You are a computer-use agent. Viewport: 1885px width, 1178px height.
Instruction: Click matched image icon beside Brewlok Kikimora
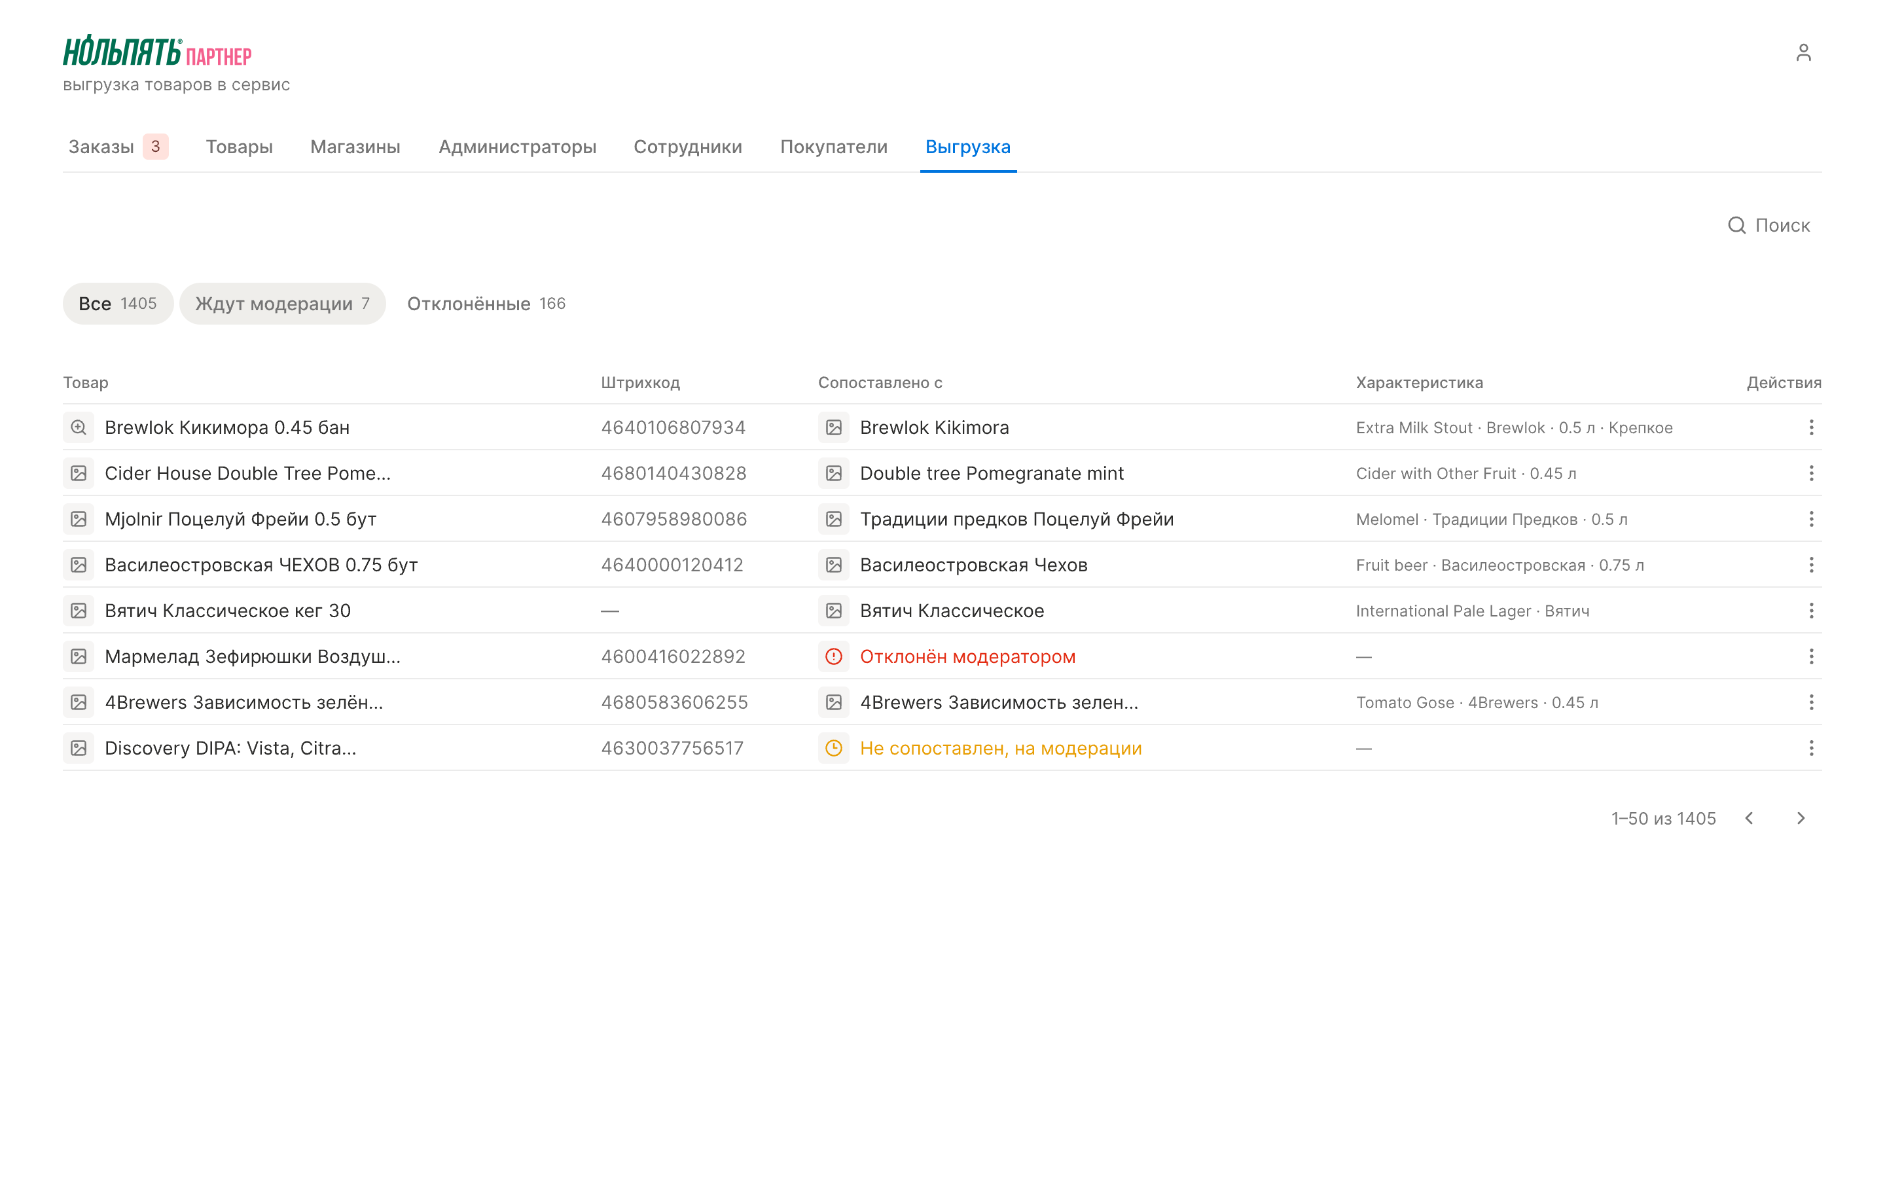(x=833, y=427)
